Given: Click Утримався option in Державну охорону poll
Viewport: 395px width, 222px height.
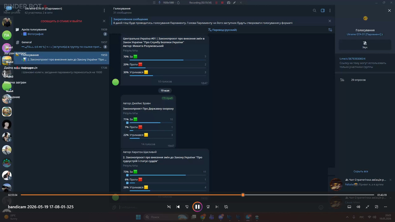Looking at the screenshot, I should click(x=148, y=136).
